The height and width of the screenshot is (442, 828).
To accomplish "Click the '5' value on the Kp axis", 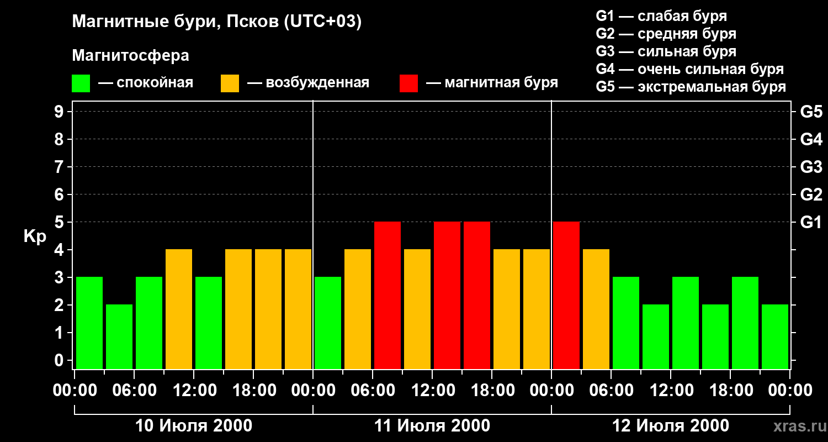I will pos(60,222).
